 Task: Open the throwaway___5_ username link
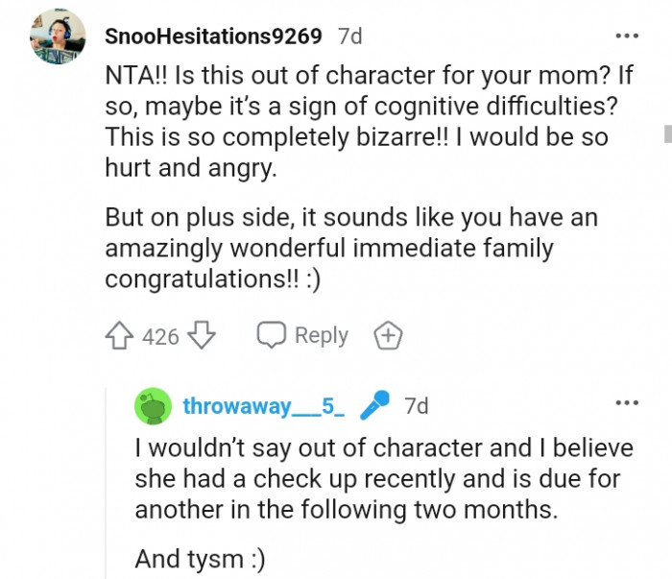click(x=264, y=406)
